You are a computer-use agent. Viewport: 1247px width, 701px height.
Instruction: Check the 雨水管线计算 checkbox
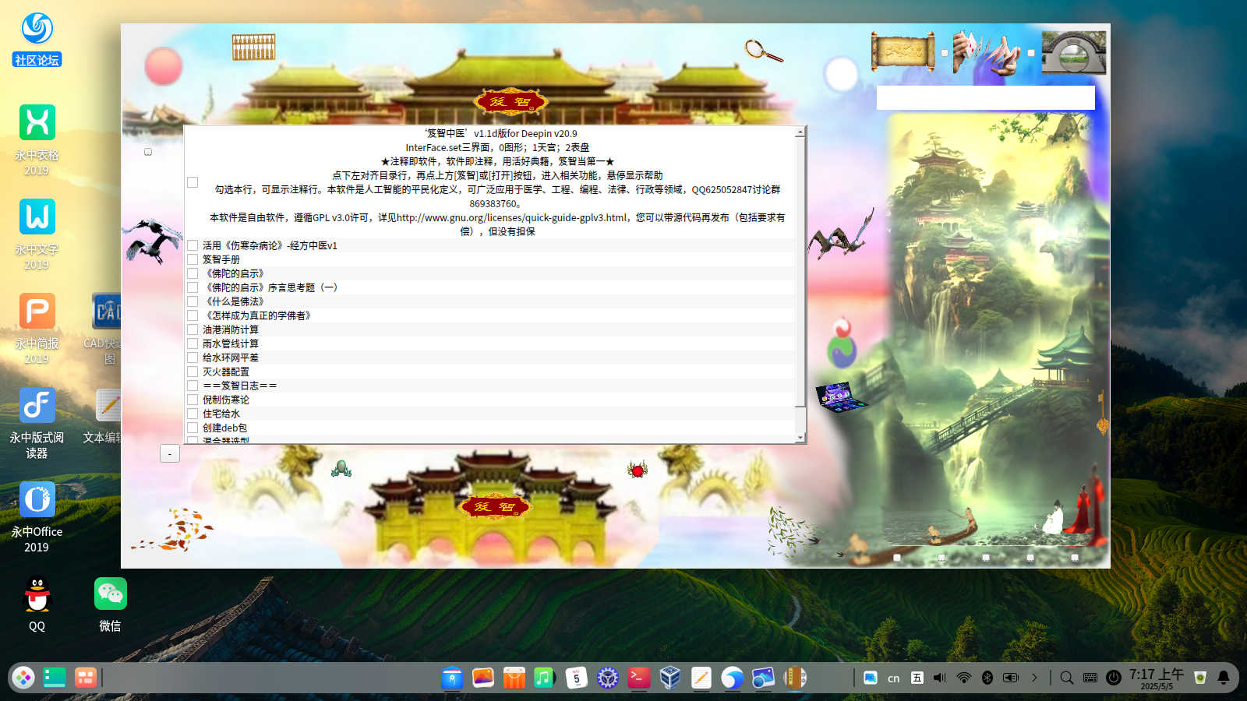tap(193, 343)
